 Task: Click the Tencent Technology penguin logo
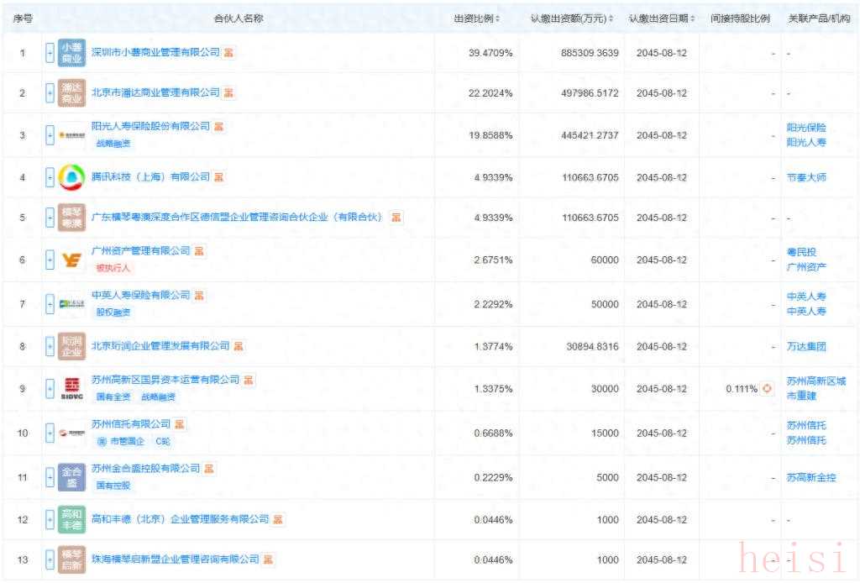pyautogui.click(x=71, y=177)
